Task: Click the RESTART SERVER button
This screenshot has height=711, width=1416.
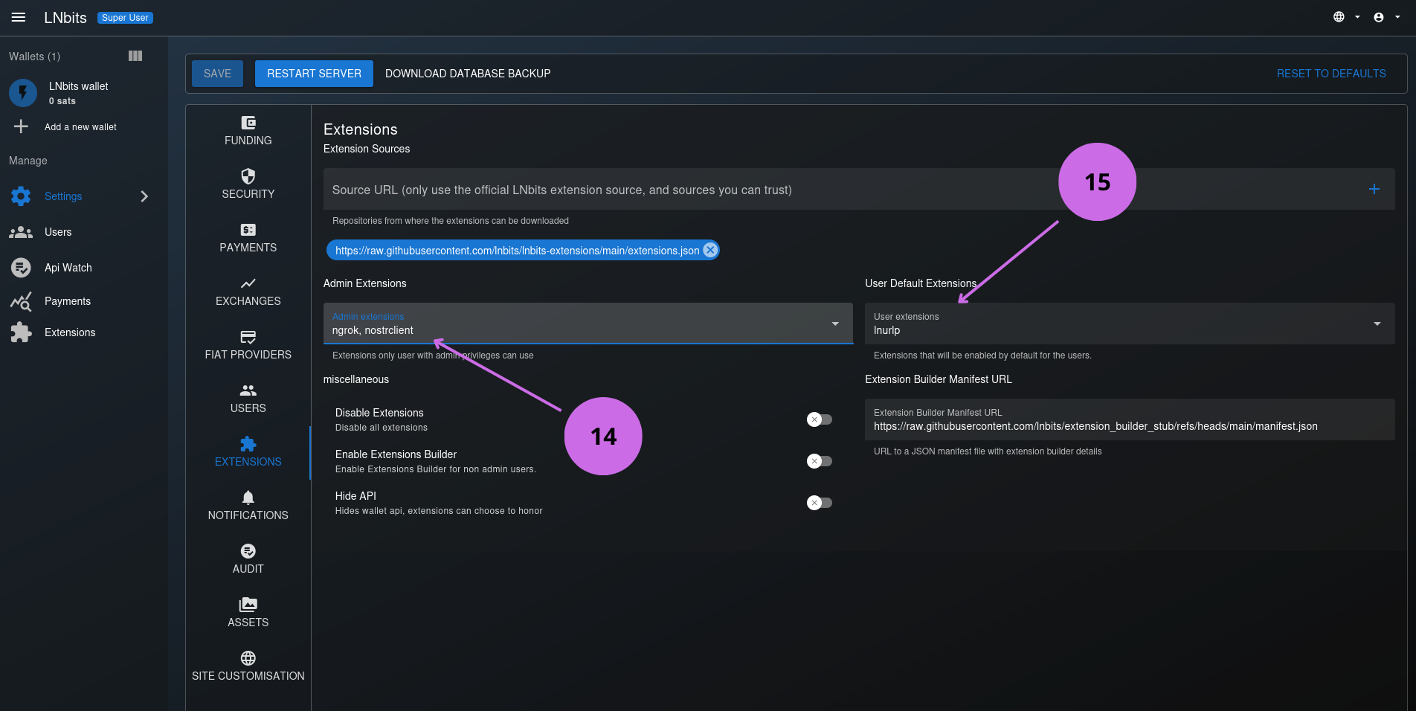Action: [313, 73]
